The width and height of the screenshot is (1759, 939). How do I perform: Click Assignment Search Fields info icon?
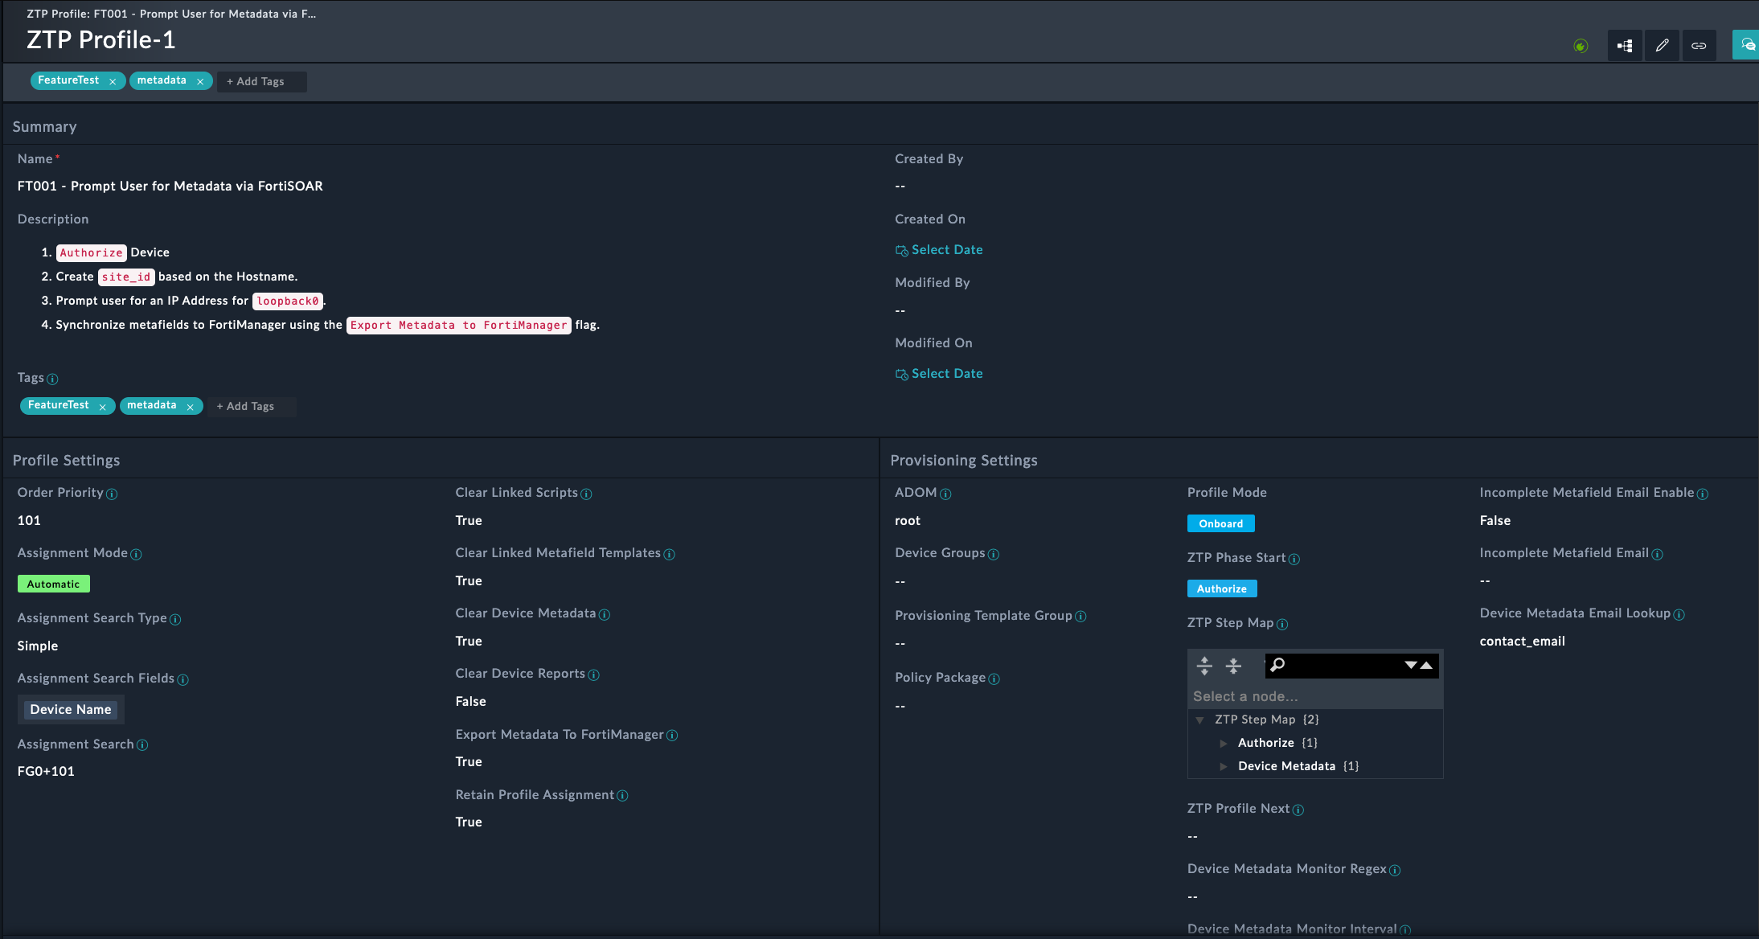[182, 680]
